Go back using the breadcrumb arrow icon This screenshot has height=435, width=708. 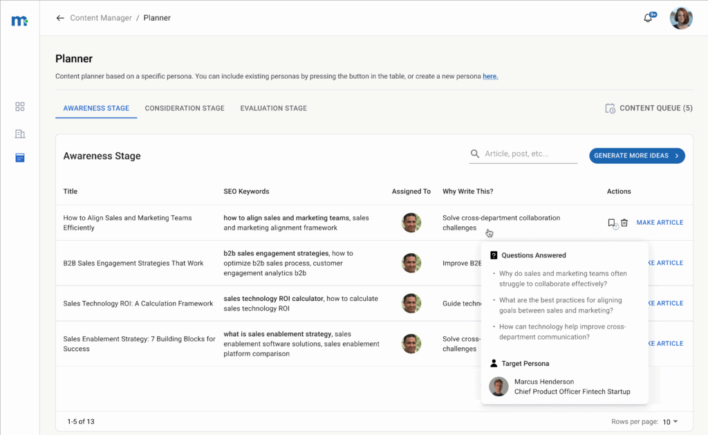pos(60,17)
